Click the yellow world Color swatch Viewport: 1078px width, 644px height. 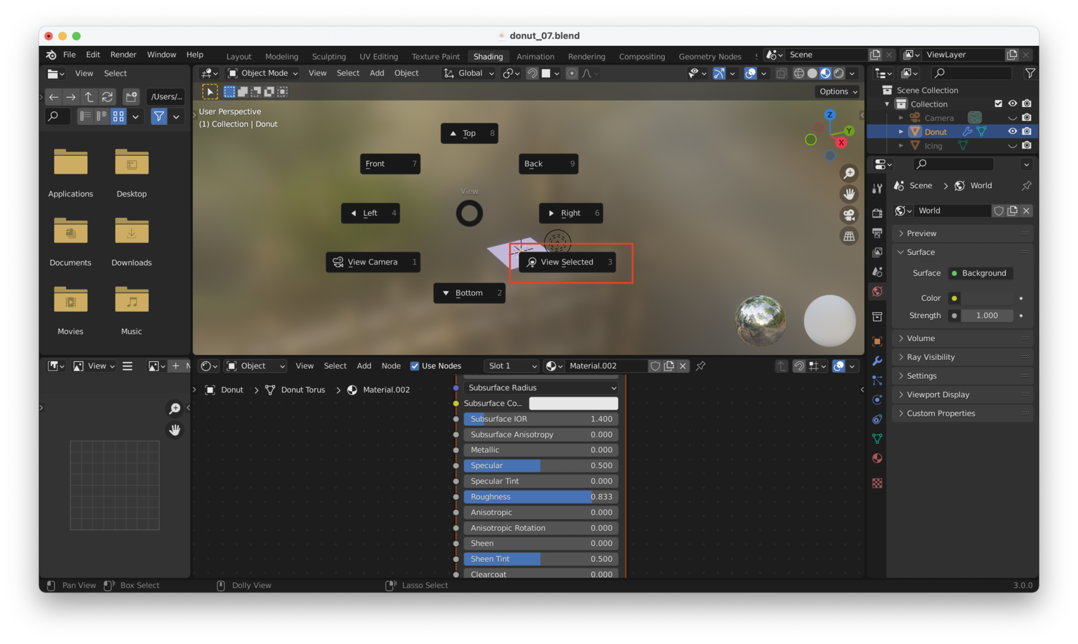click(x=954, y=297)
